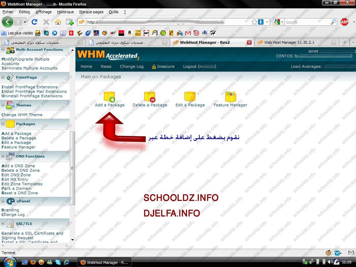Image resolution: width=356 pixels, height=267 pixels.
Task: Open the Fichier menu
Action: pyautogui.click(x=8, y=12)
